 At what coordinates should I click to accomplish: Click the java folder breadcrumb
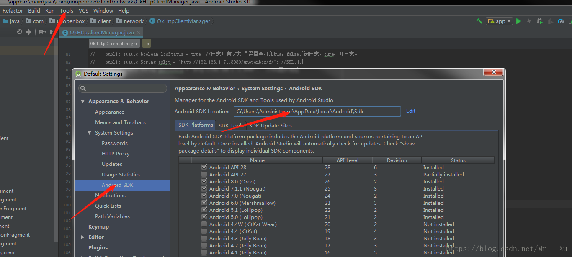pos(11,21)
